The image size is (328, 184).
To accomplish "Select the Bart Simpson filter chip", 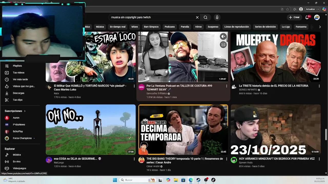I will (151, 27).
